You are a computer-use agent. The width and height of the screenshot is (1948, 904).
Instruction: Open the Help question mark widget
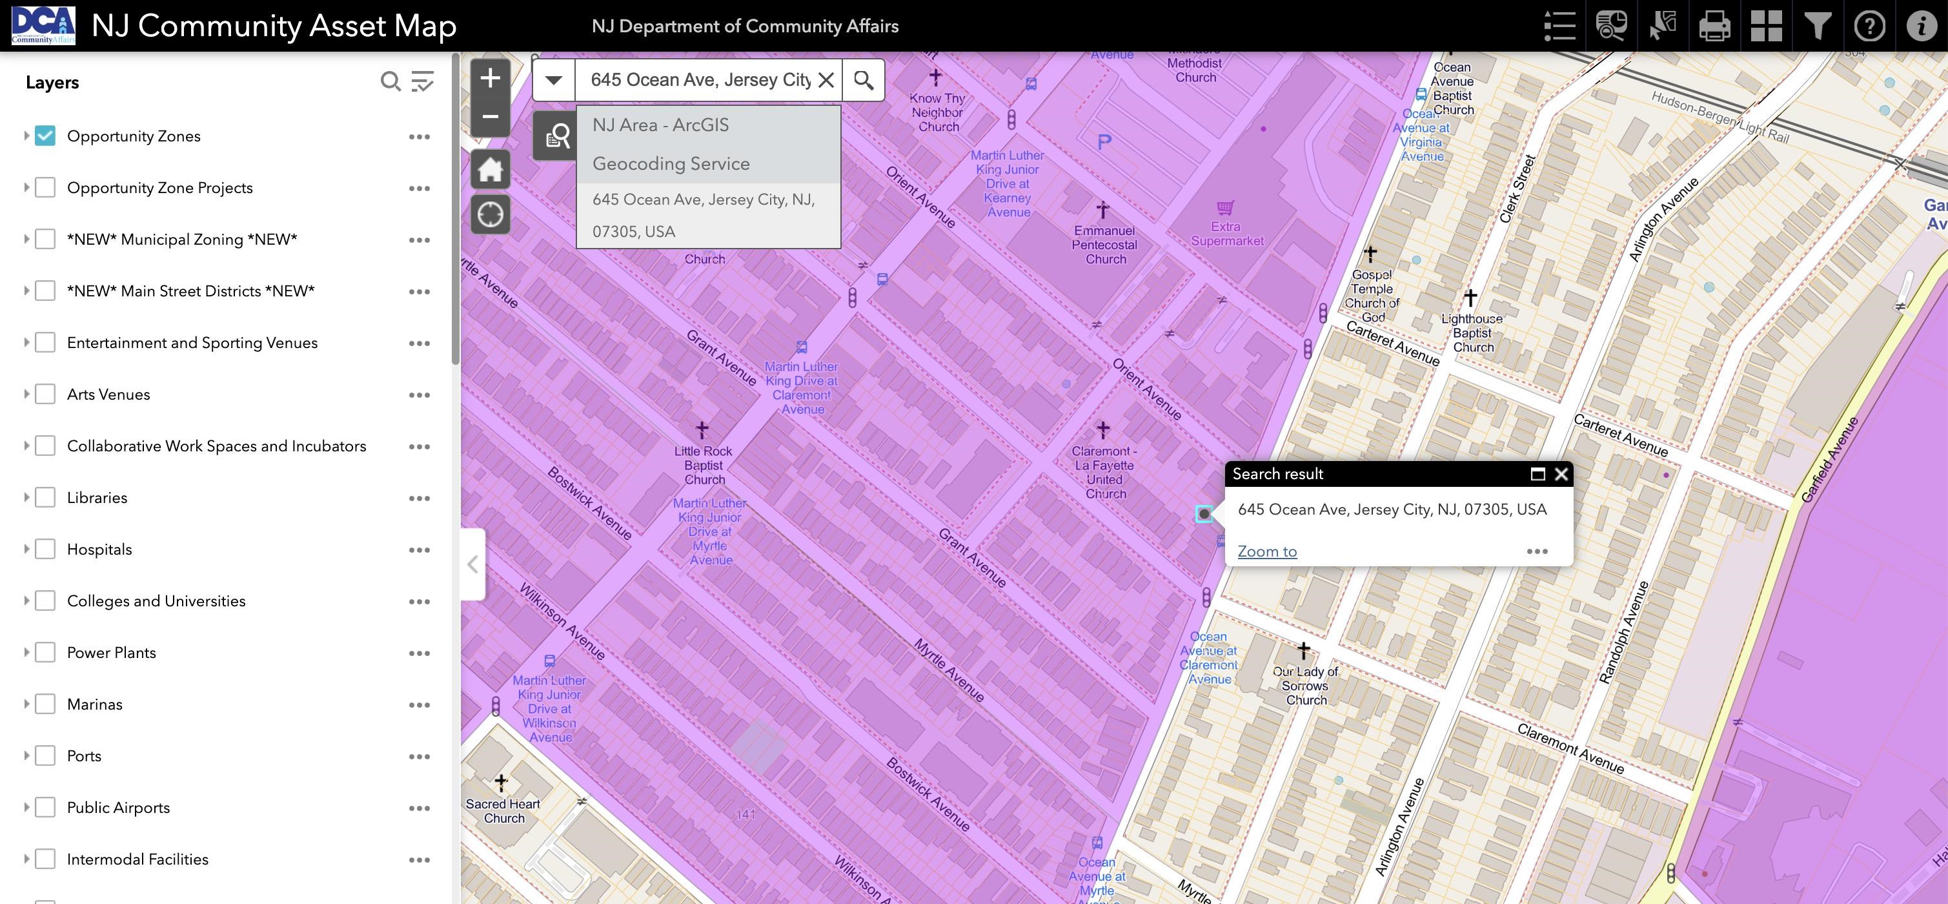(1869, 26)
